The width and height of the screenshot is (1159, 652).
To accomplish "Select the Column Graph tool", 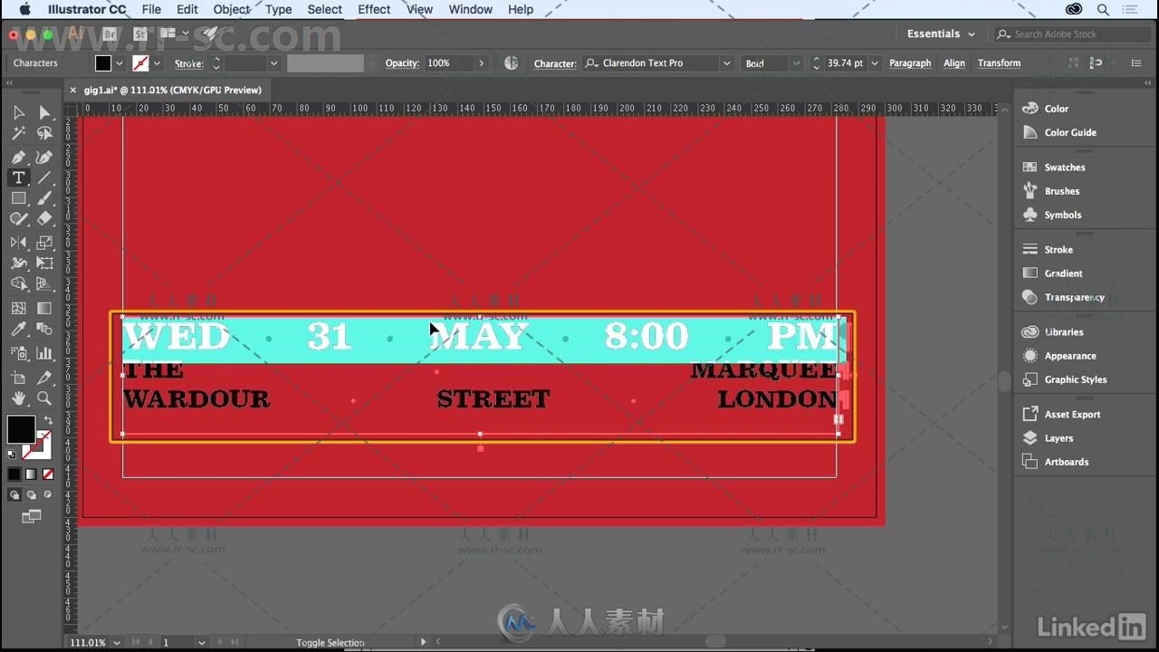I will click(x=44, y=353).
